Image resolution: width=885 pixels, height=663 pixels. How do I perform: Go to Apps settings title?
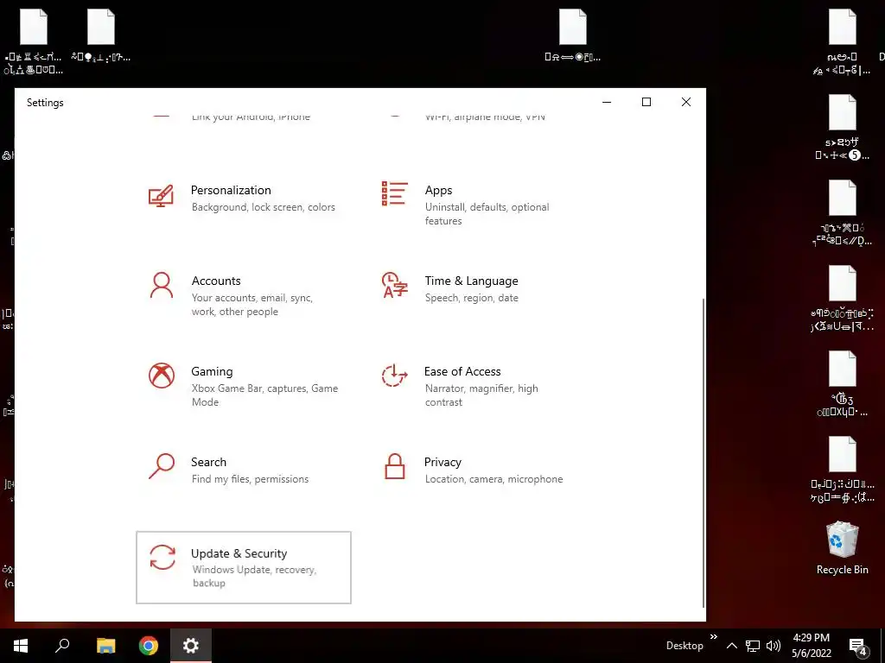click(x=438, y=190)
